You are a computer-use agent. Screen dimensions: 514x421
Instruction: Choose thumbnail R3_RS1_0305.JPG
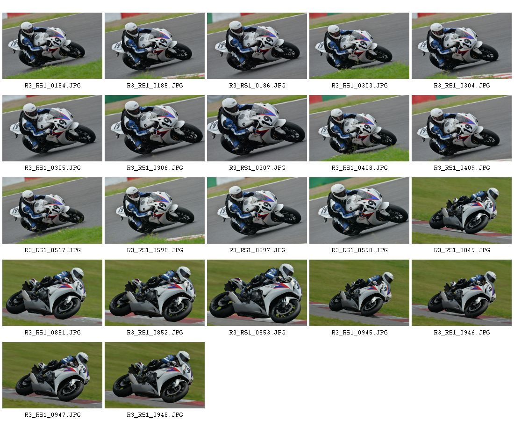click(x=52, y=128)
